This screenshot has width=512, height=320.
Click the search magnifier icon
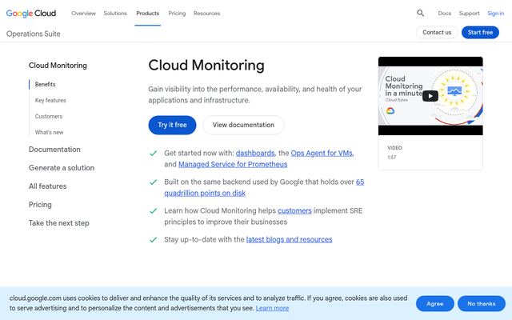point(420,13)
